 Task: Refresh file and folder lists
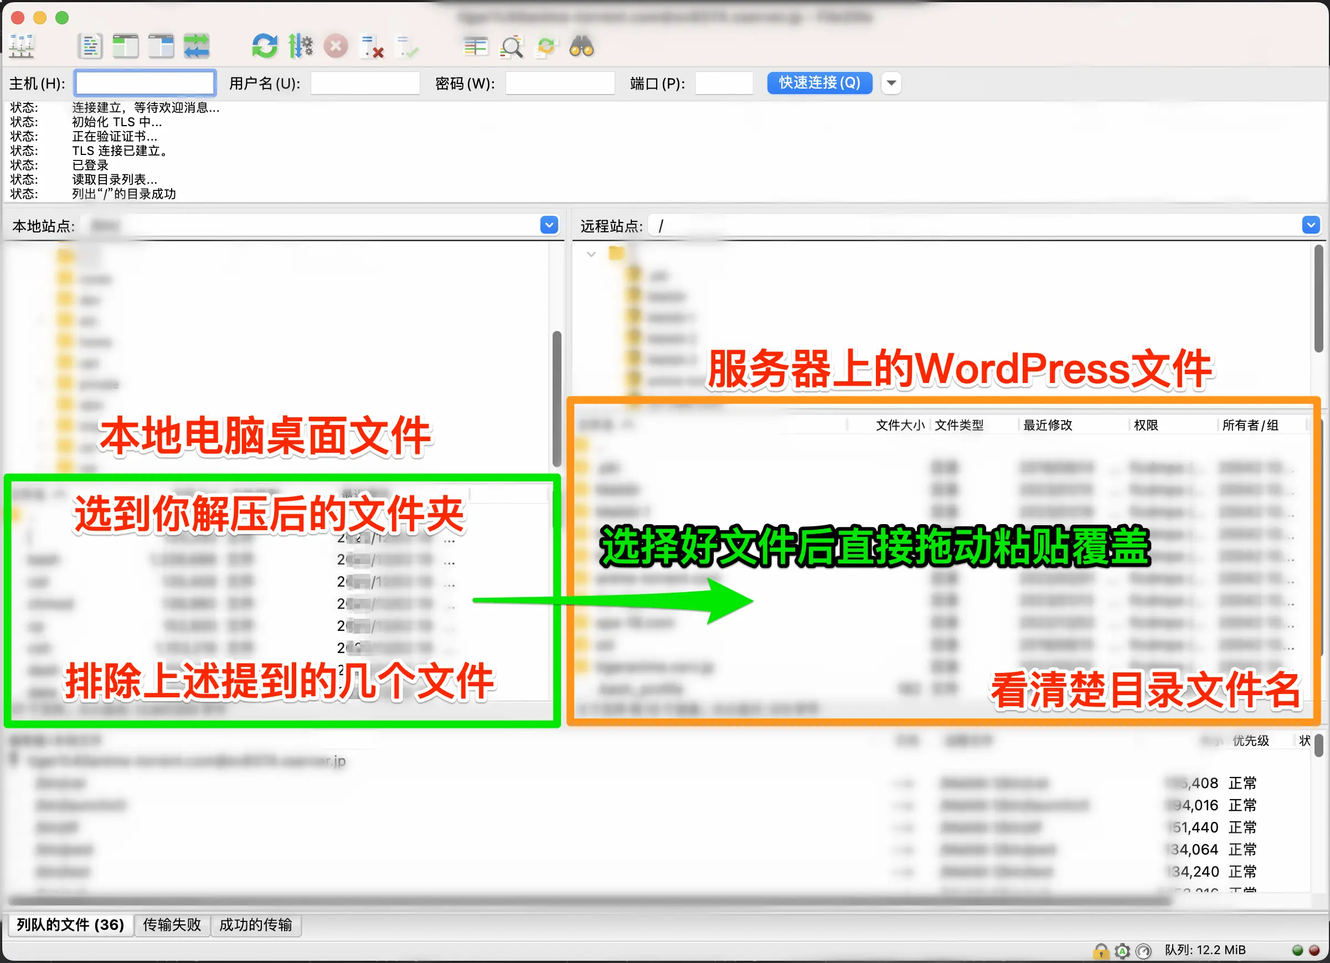(265, 46)
